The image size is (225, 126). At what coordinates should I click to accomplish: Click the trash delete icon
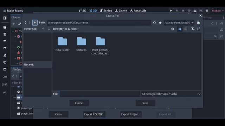[x=5, y=34]
